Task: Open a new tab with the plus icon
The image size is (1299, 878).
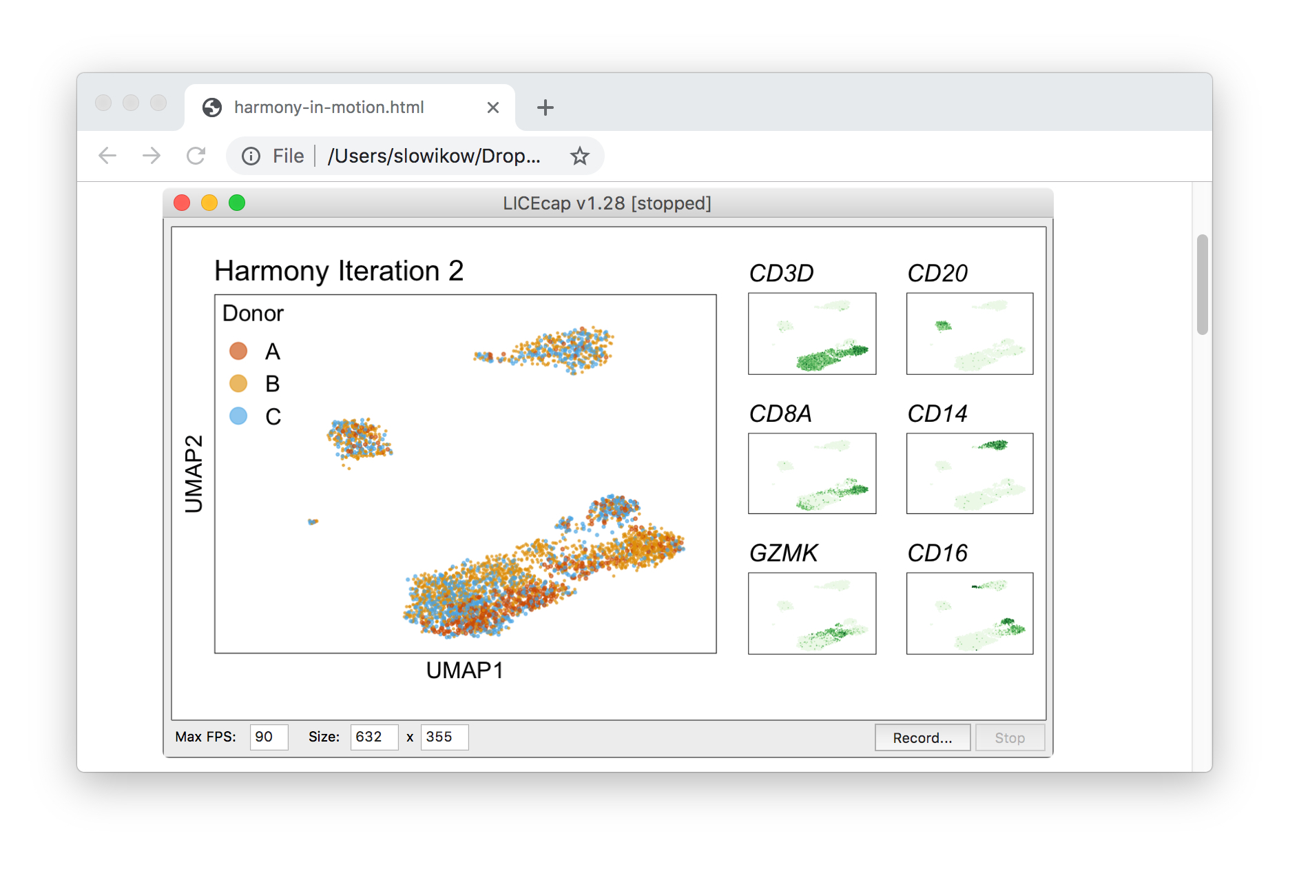Action: click(545, 108)
